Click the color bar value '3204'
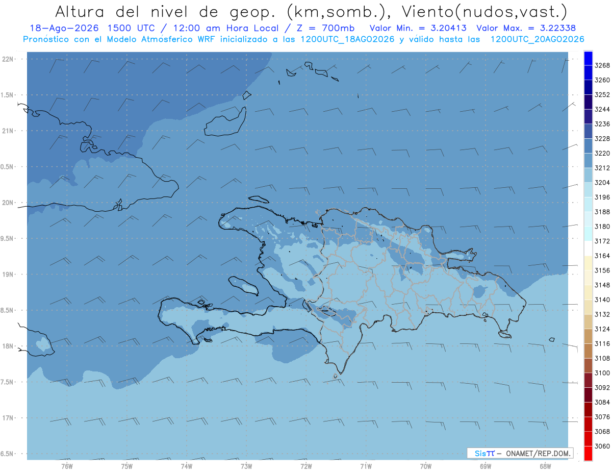The height and width of the screenshot is (473, 612). pyautogui.click(x=602, y=183)
